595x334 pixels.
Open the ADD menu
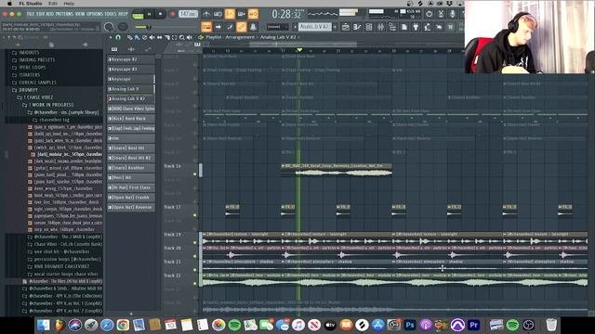tap(49, 14)
